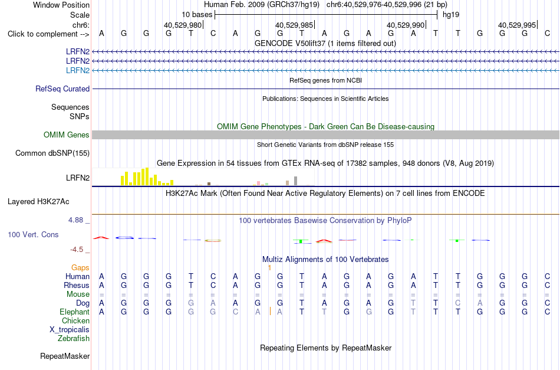Select the "Human Feb. 2009 (GRCh37/hg19)" window title text
Viewport: 560px width, 370px height.
pos(262,5)
